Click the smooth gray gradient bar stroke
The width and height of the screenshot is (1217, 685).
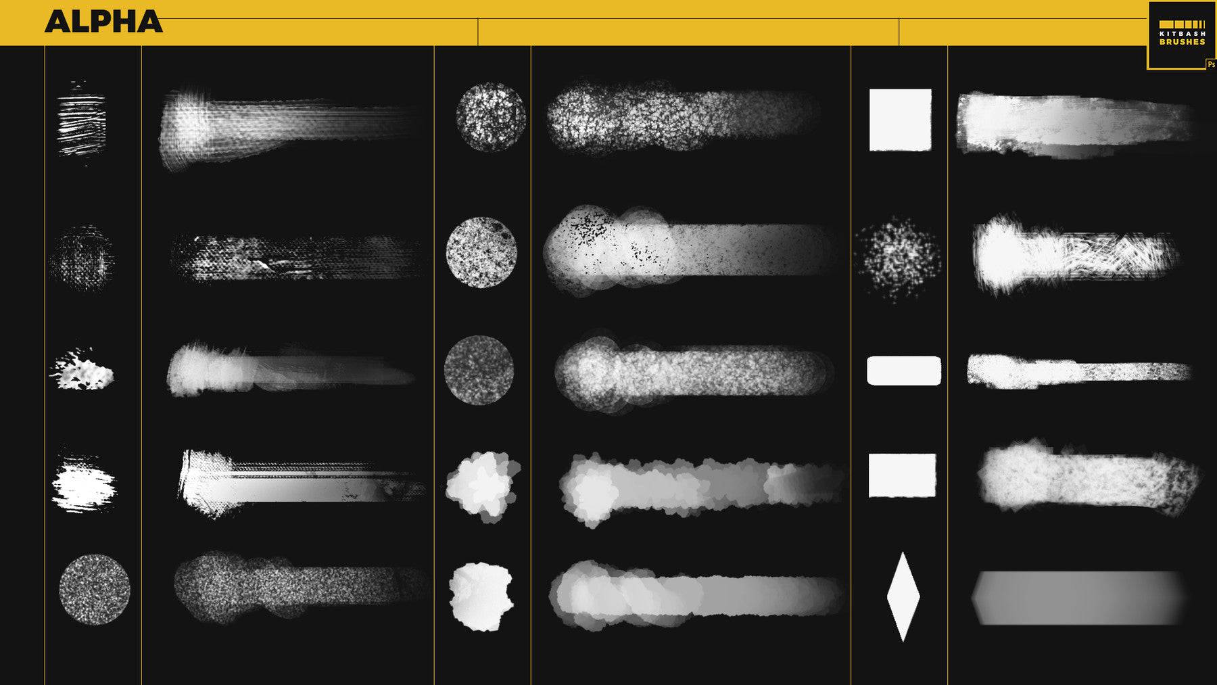point(1080,598)
